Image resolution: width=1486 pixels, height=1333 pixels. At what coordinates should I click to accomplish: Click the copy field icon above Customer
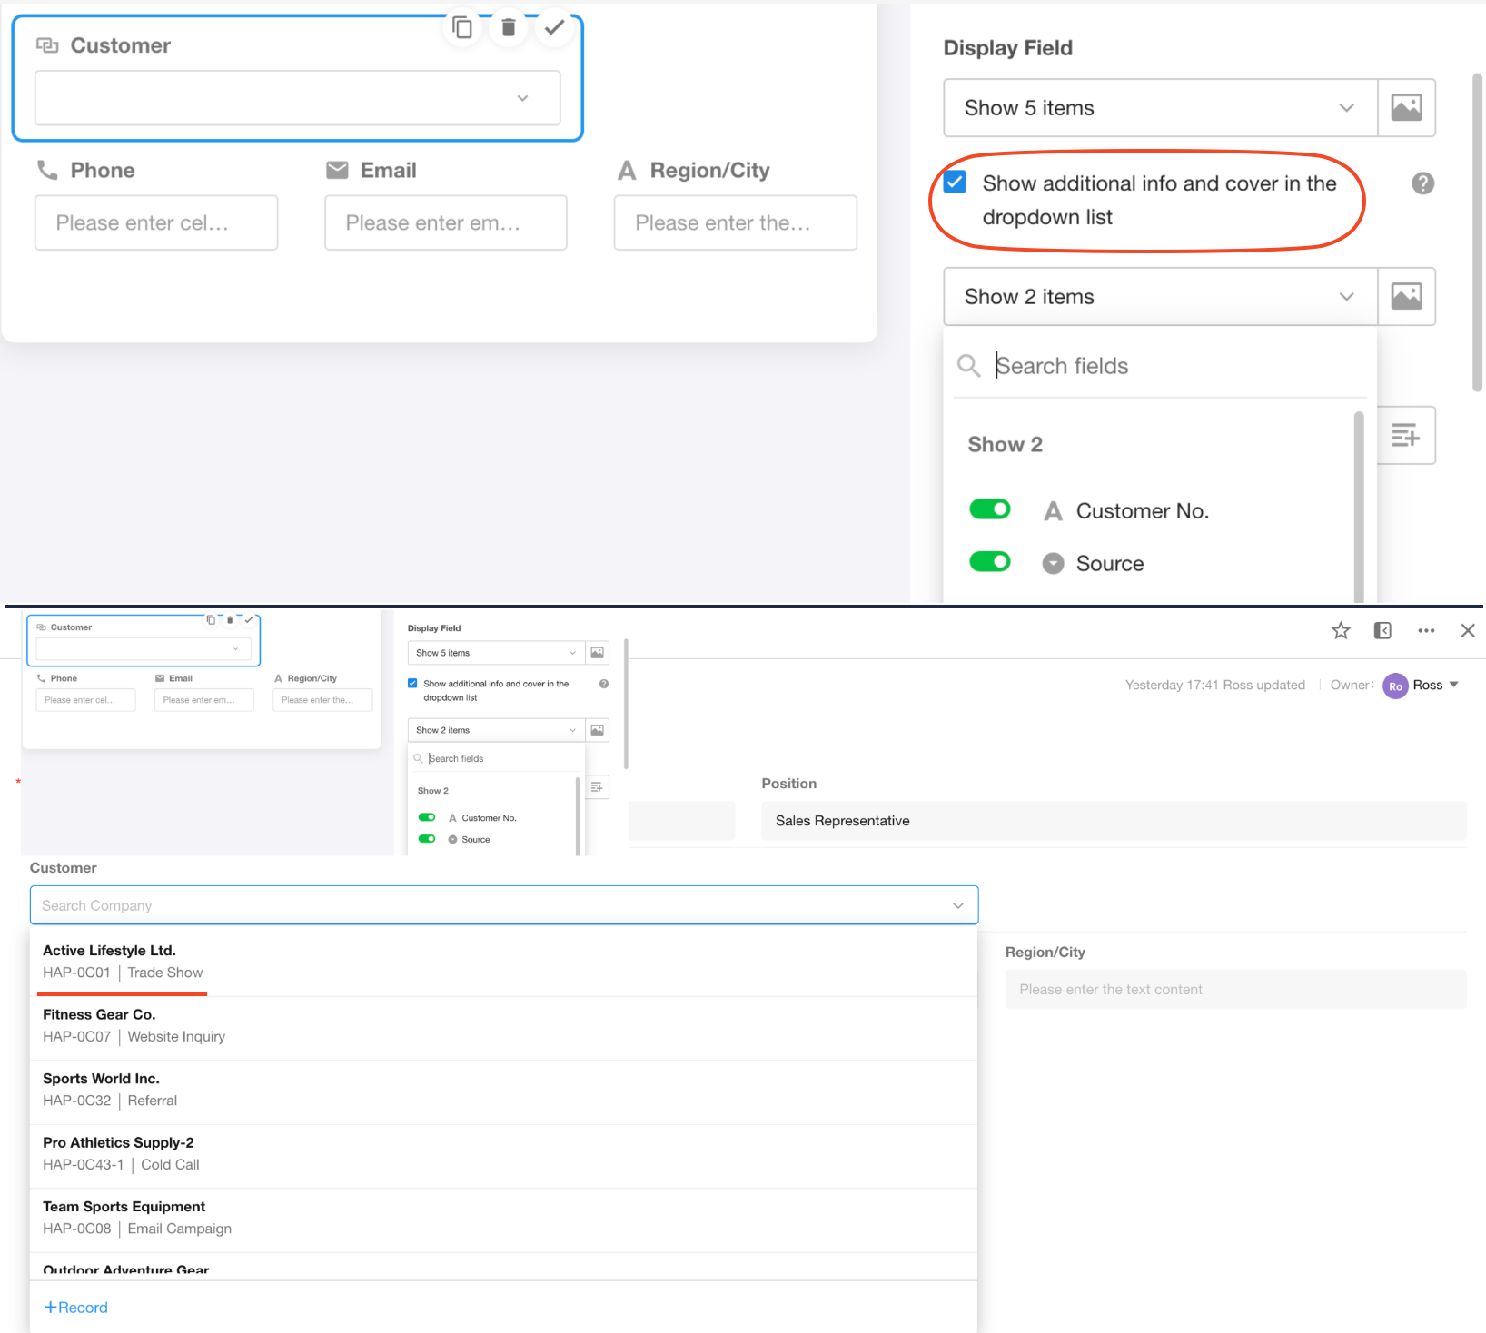pos(462,28)
